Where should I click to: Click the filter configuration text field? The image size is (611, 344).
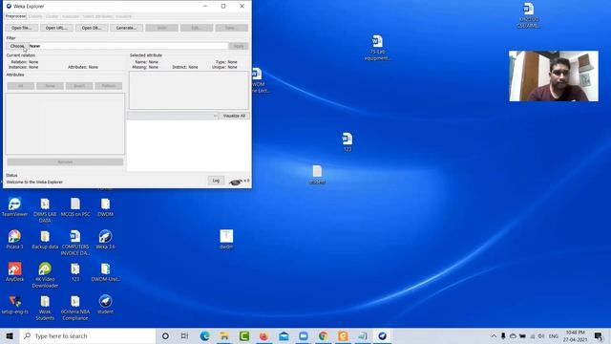tap(129, 46)
